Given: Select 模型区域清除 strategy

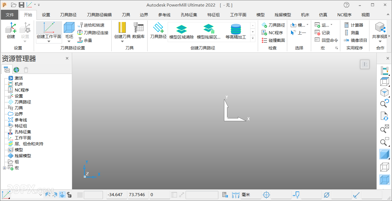Looking at the screenshot, I should click(182, 32).
